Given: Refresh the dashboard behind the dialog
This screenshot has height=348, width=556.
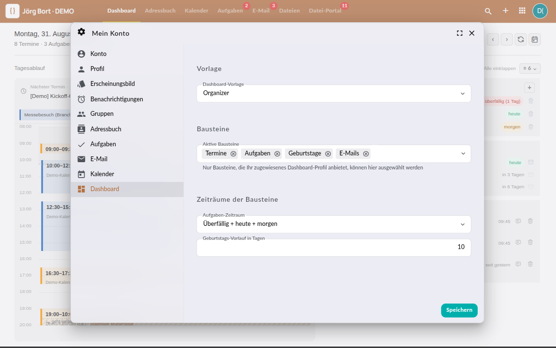Looking at the screenshot, I should [x=521, y=39].
